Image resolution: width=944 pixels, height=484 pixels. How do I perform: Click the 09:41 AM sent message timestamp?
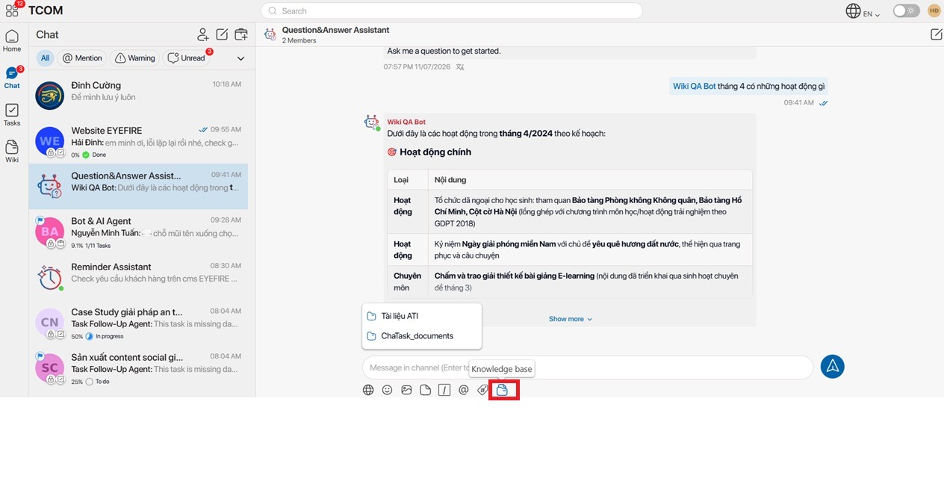click(798, 103)
